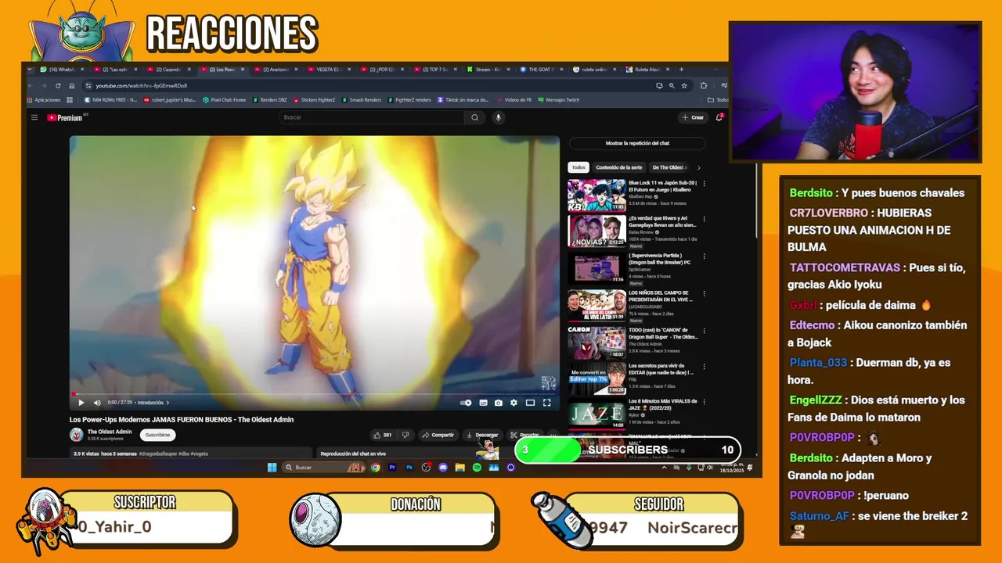Open the CANON Dragon Ball Super thumbnail
Viewport: 1002px width, 563px height.
pyautogui.click(x=597, y=342)
